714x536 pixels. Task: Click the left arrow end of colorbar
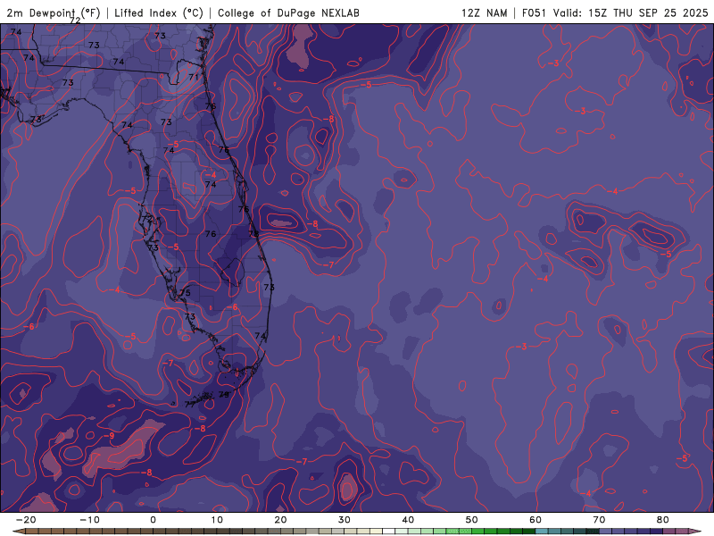point(19,531)
